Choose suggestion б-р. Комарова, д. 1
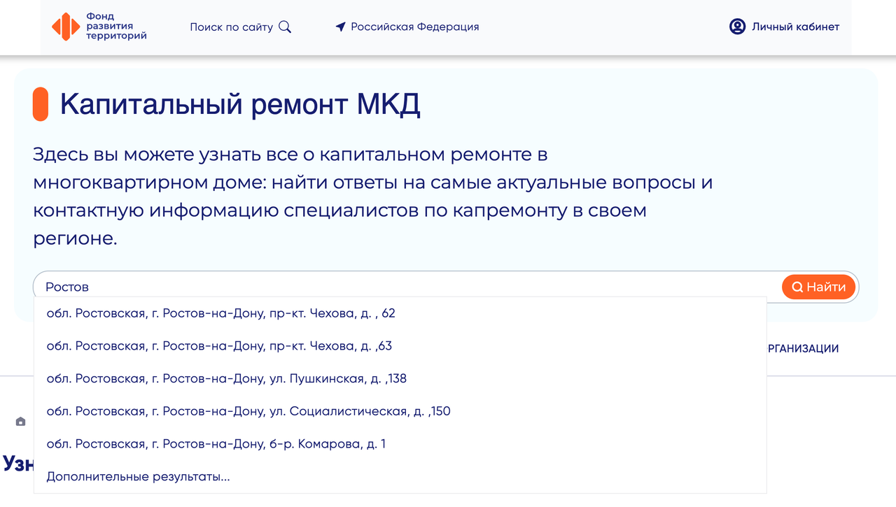Viewport: 896px width, 507px height. click(400, 444)
